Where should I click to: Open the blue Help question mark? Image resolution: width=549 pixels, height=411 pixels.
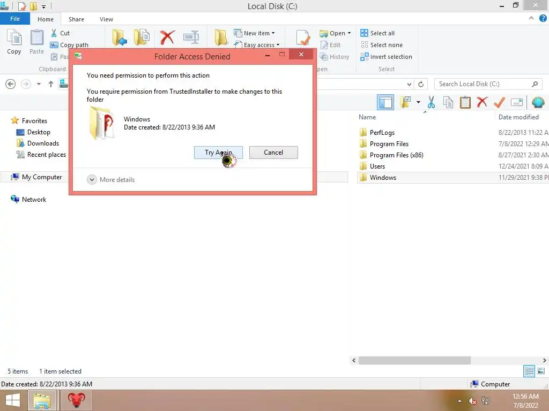(543, 19)
